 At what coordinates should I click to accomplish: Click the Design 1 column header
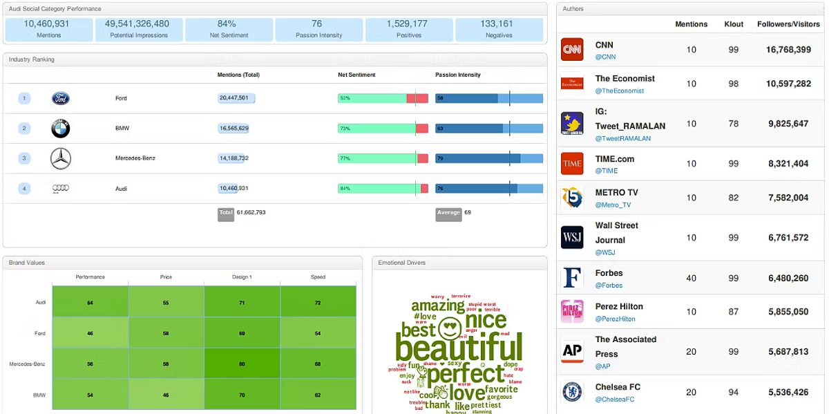(x=242, y=277)
